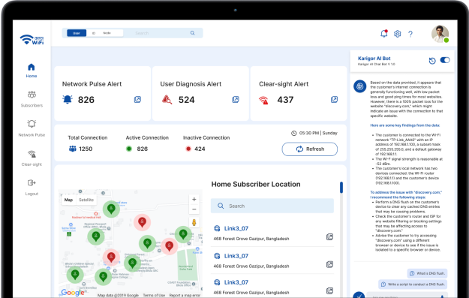Image resolution: width=469 pixels, height=298 pixels.
Task: Select the User search filter tab
Action: point(77,33)
